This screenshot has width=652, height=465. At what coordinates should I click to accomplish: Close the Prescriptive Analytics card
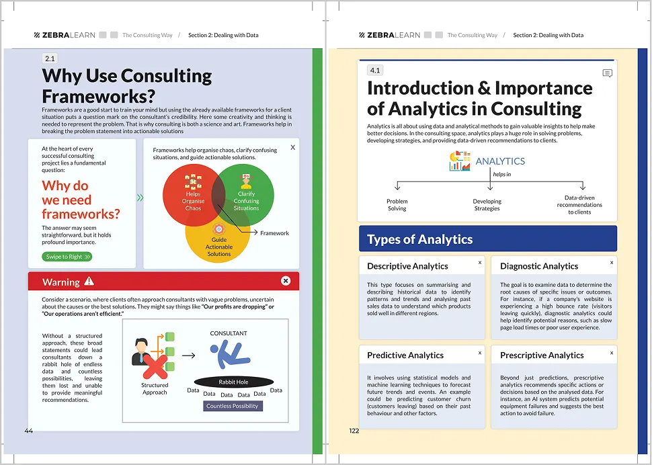click(612, 353)
